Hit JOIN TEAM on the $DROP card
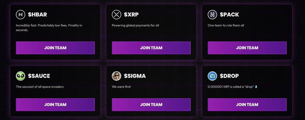Viewport: 305px width, 120px height. click(x=247, y=104)
